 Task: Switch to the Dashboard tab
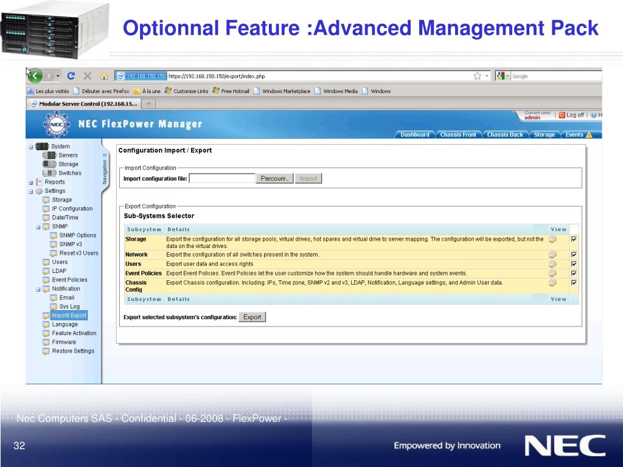pyautogui.click(x=415, y=134)
